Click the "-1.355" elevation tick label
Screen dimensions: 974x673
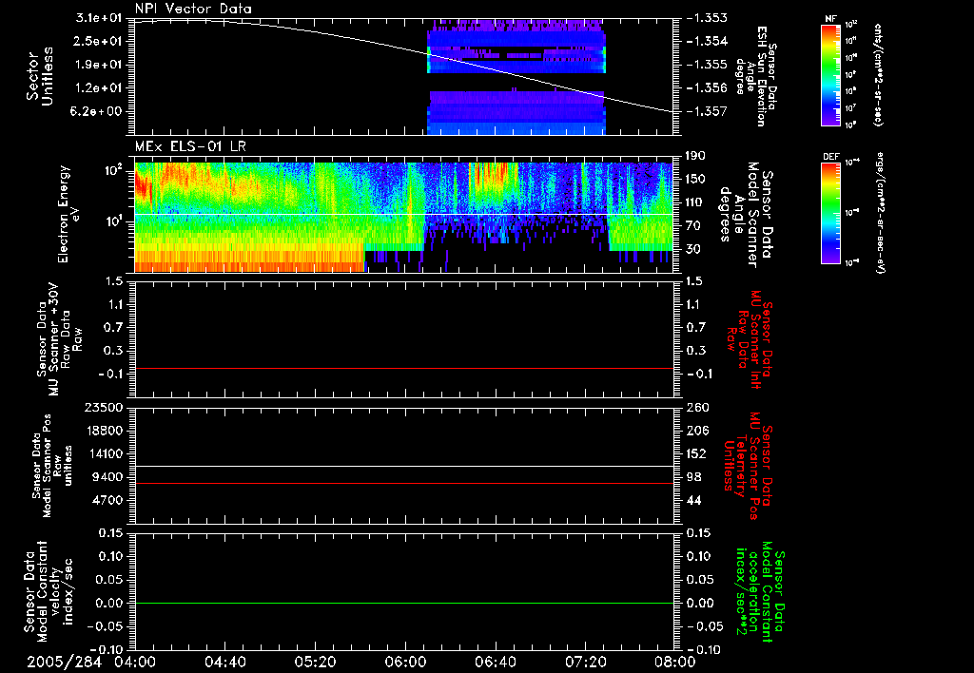coord(707,65)
